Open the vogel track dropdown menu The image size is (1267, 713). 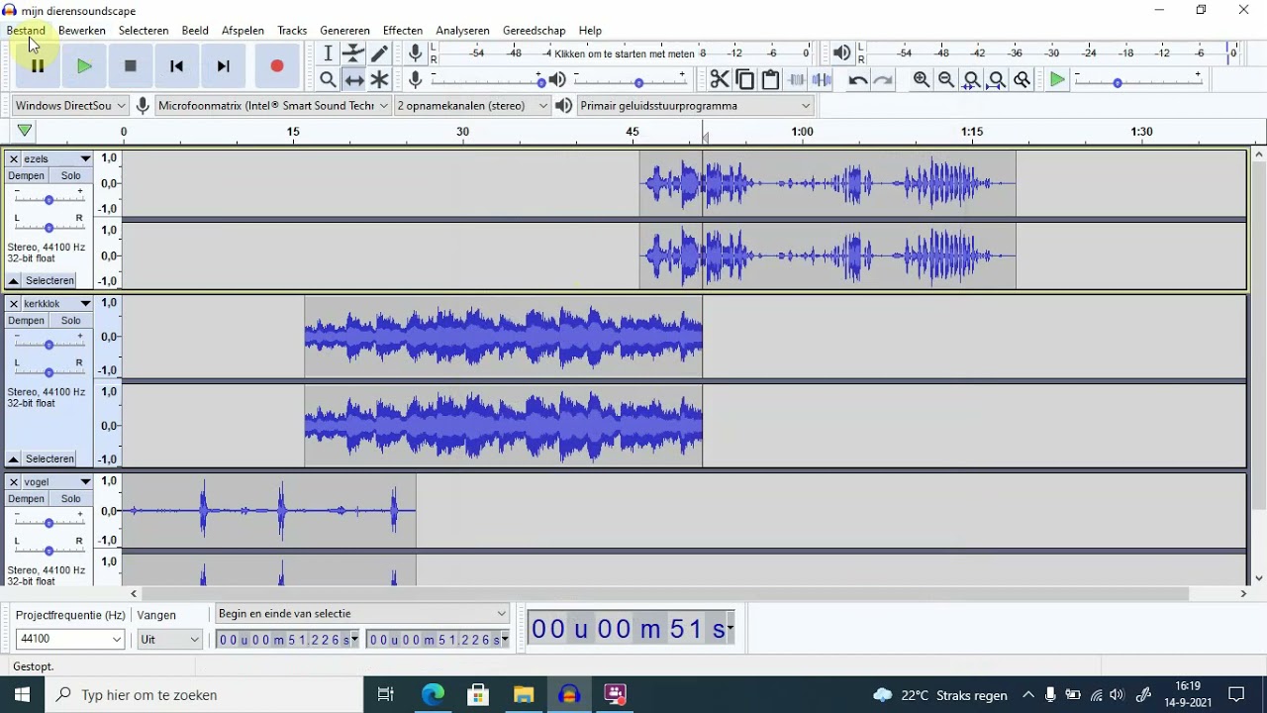[x=86, y=482]
